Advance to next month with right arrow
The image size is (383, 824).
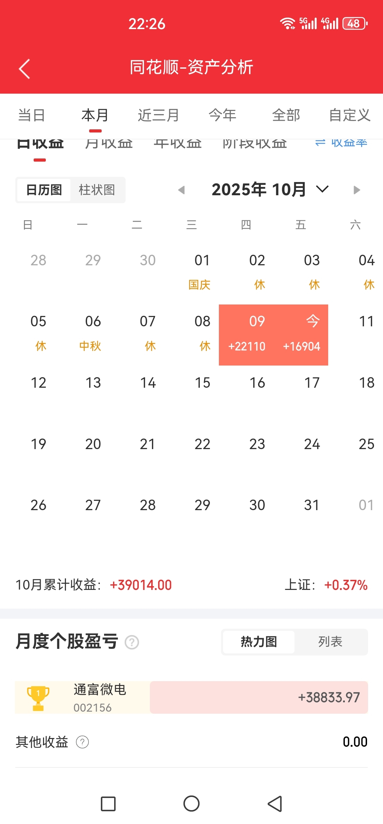tap(357, 190)
